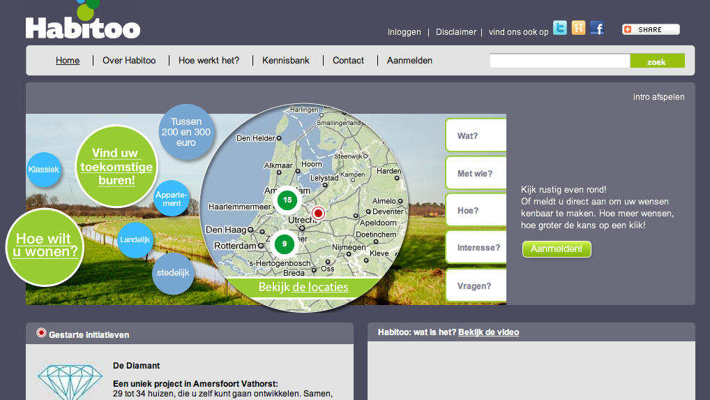Screen dimensions: 710x400
Task: Click the green Aanmelden! button
Action: 557,249
